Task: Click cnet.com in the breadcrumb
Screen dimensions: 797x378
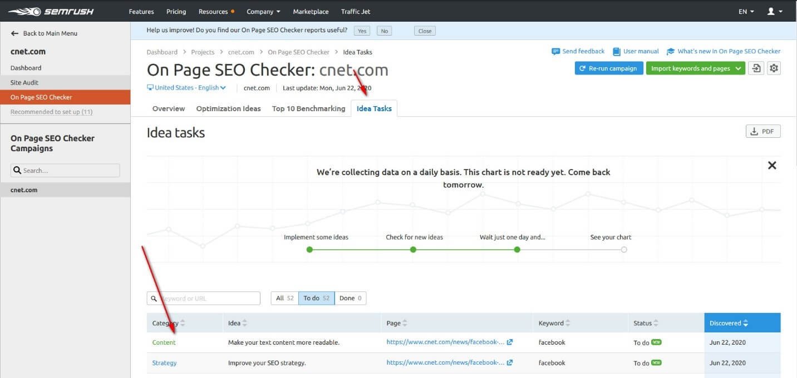Action: [241, 52]
